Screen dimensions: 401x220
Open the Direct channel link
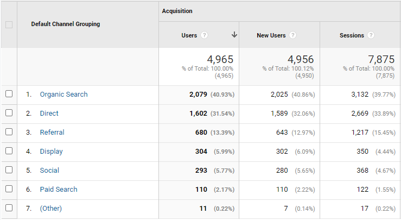[49, 114]
